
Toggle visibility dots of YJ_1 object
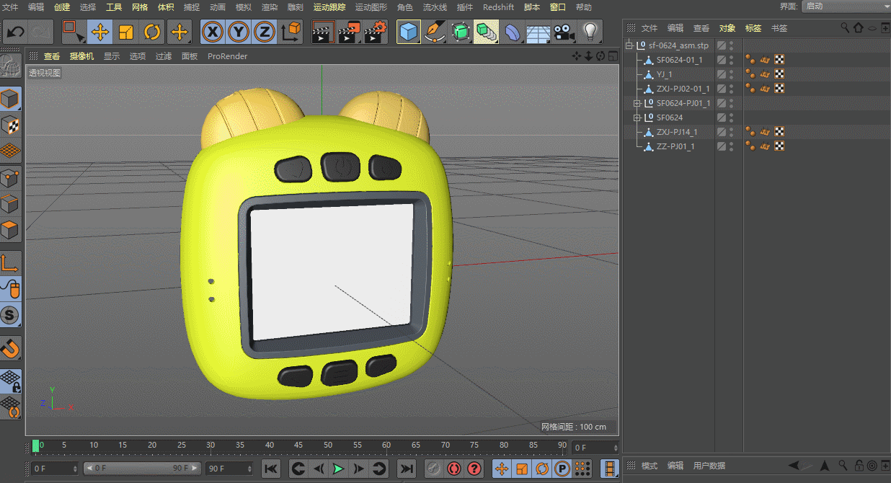point(731,74)
